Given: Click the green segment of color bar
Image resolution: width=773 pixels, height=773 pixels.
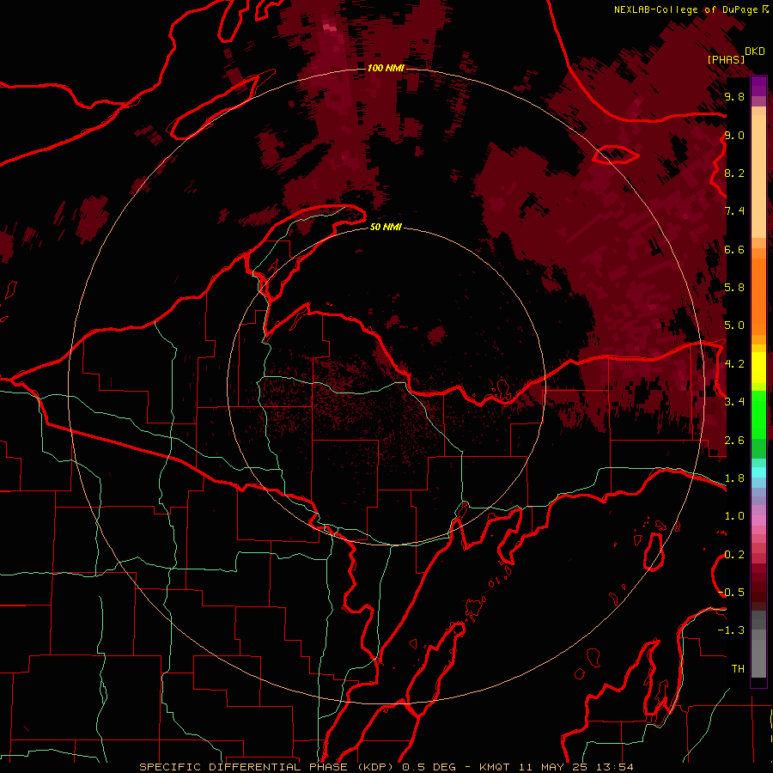Looking at the screenshot, I should [758, 424].
